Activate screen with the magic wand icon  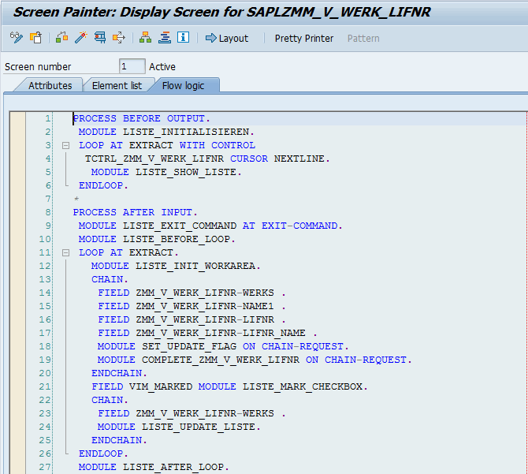coord(81,37)
